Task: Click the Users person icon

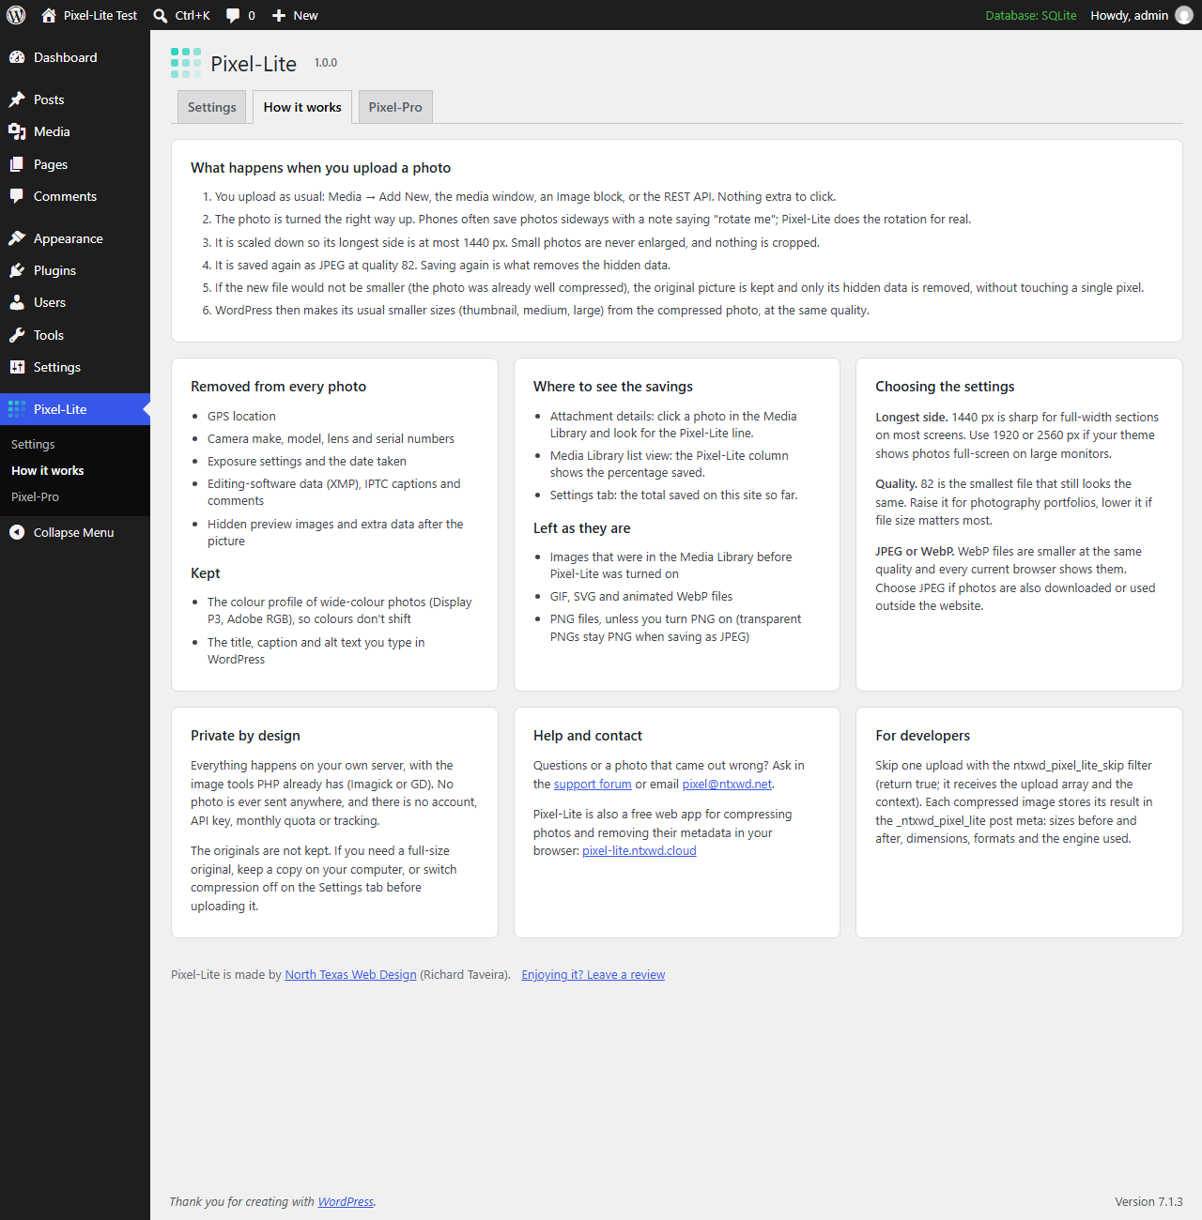Action: pos(17,302)
